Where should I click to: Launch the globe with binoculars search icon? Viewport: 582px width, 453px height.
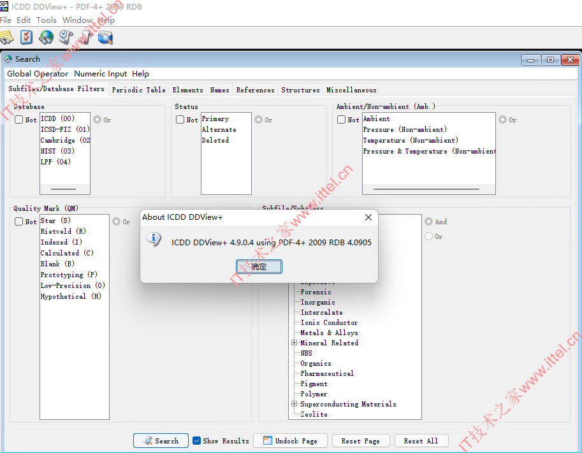coord(46,38)
